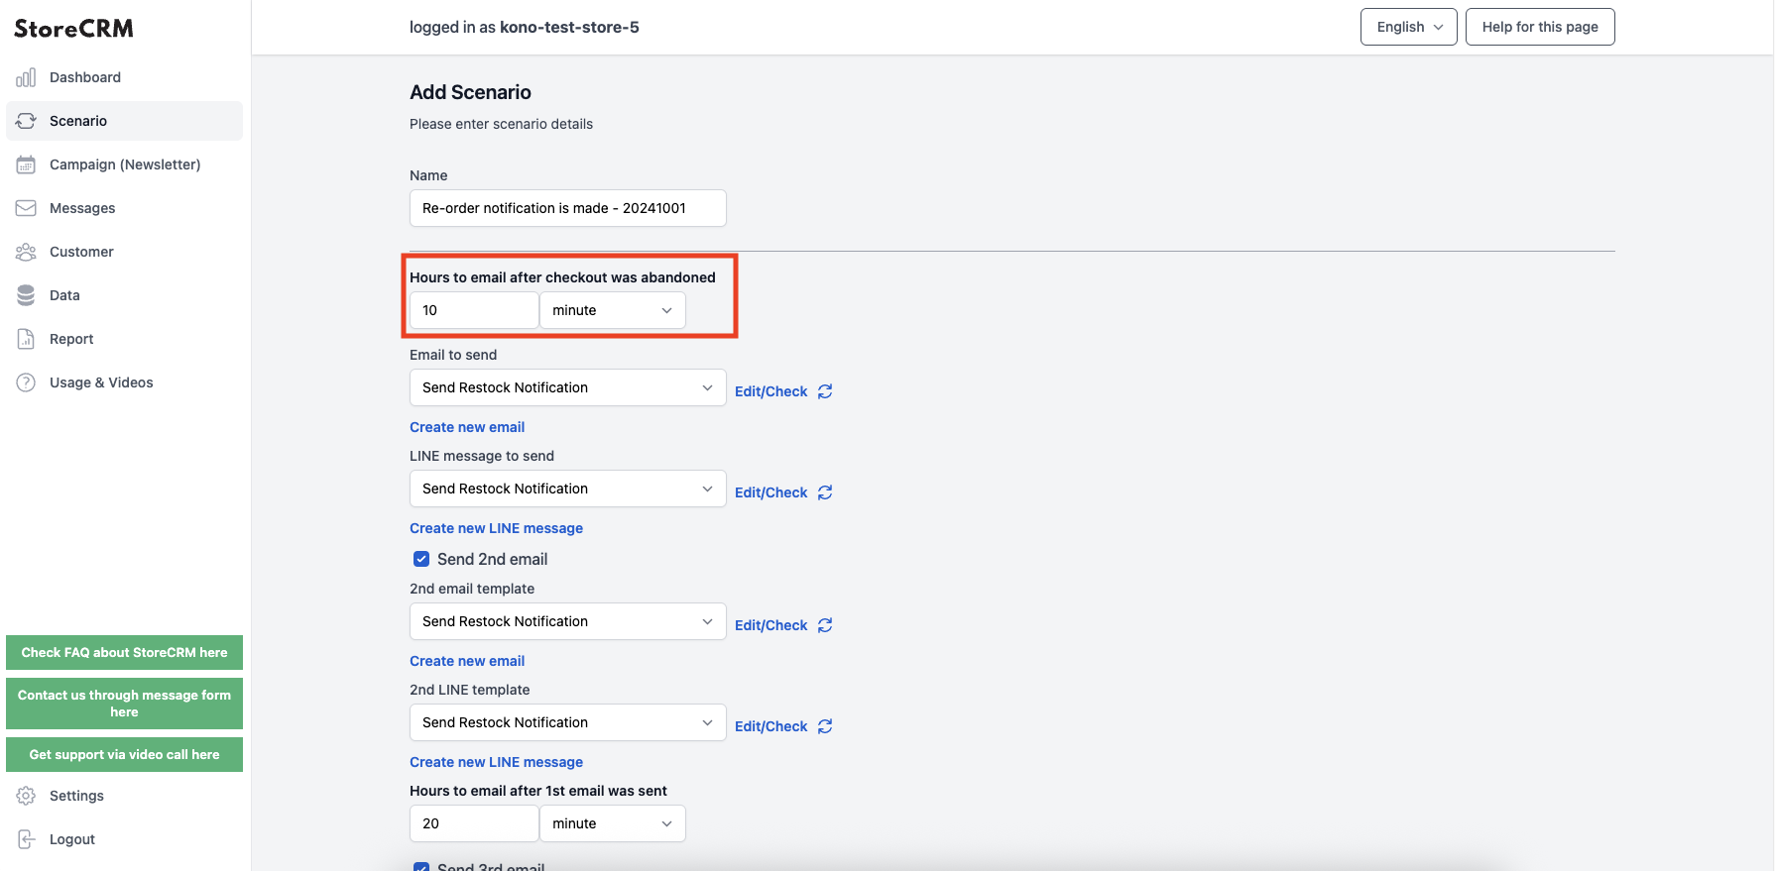The width and height of the screenshot is (1775, 871).
Task: Click the Scenario cycle icon in sidebar
Action: [x=26, y=121]
